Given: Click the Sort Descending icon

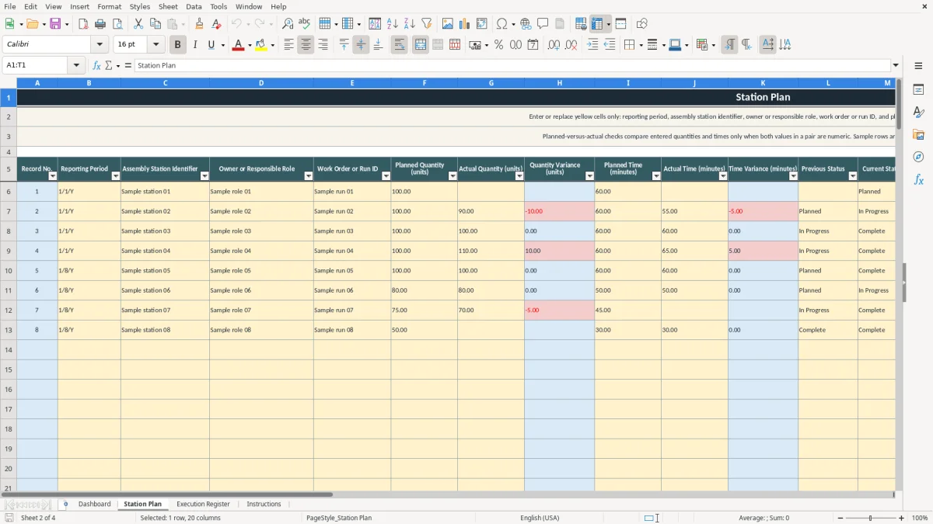Looking at the screenshot, I should click(409, 24).
